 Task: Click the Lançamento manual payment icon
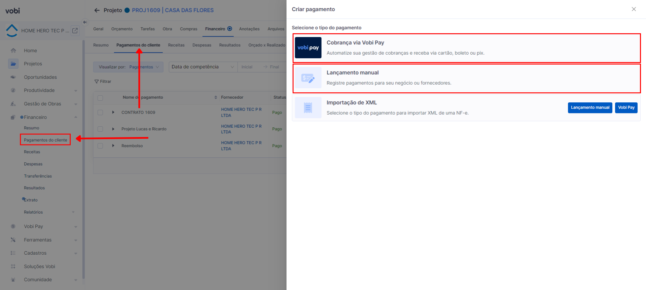(x=308, y=78)
